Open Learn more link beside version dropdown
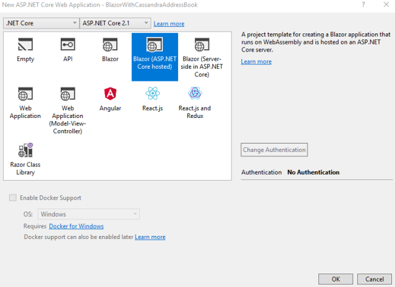The width and height of the screenshot is (395, 287). (169, 24)
